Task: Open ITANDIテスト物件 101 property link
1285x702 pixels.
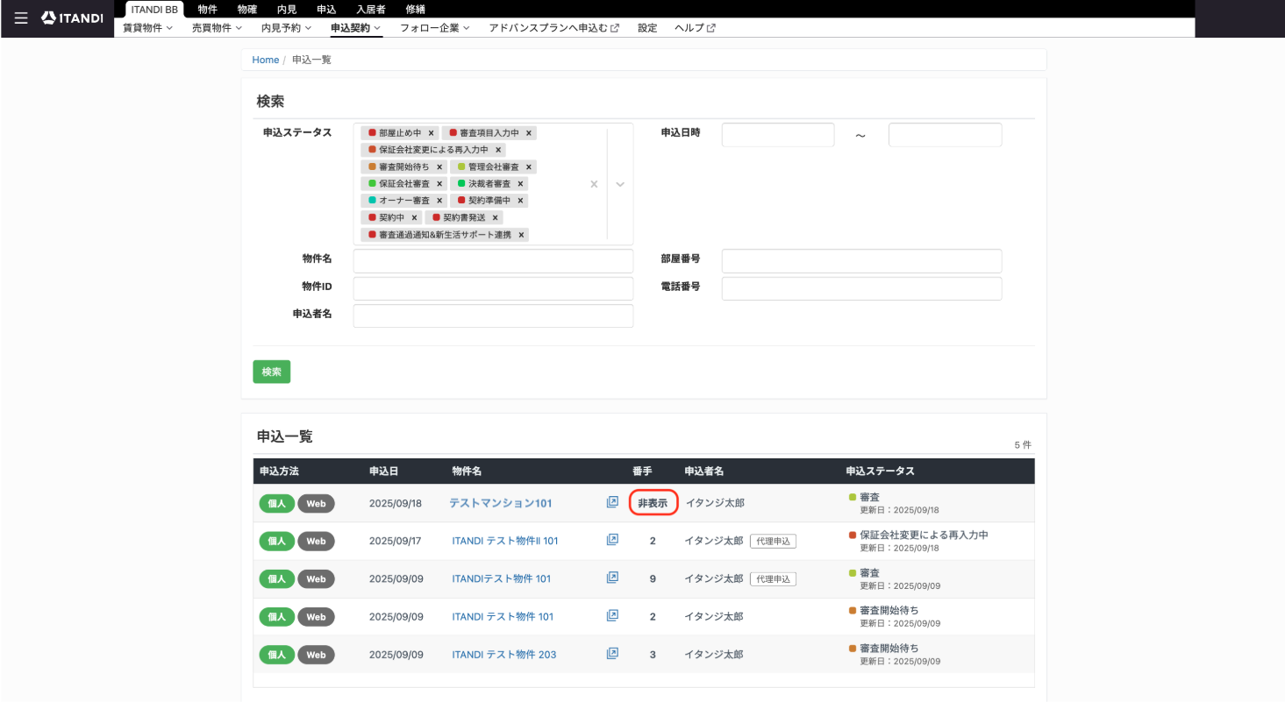Action: (502, 578)
